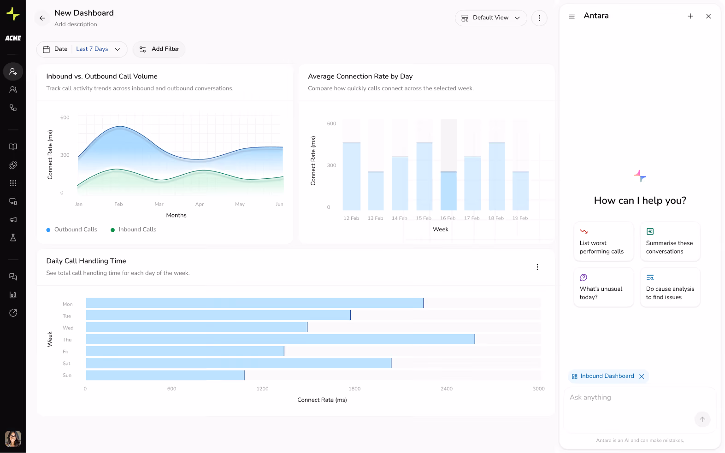Click the Fri bar in handling time chart
This screenshot has width=725, height=453.
(185, 351)
